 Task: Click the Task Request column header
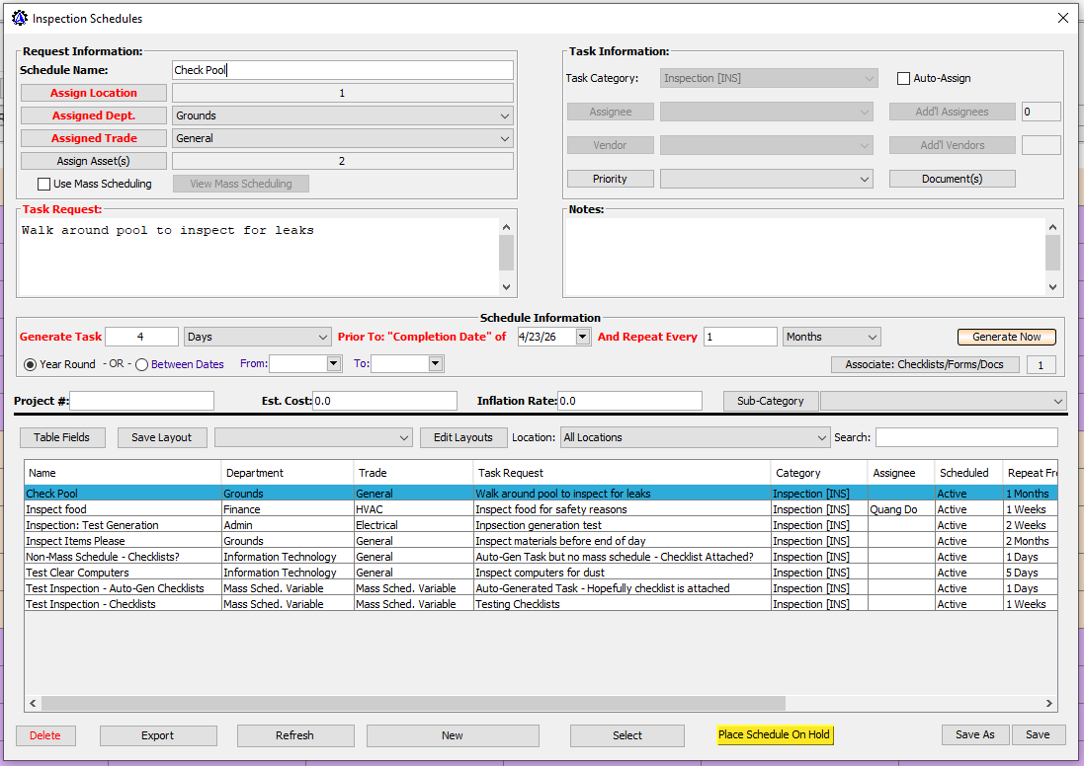[621, 473]
